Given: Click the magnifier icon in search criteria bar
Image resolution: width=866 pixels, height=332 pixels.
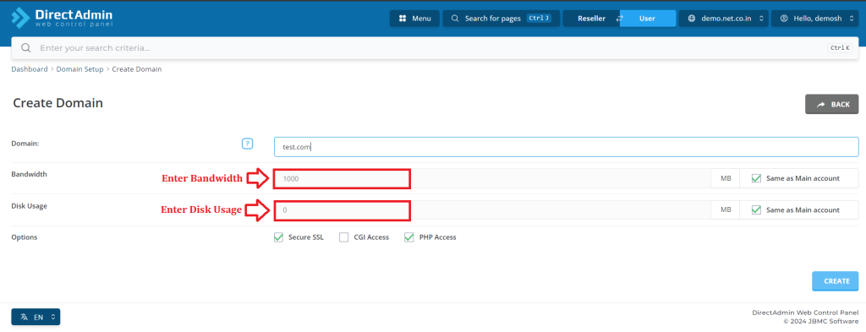Looking at the screenshot, I should (25, 48).
